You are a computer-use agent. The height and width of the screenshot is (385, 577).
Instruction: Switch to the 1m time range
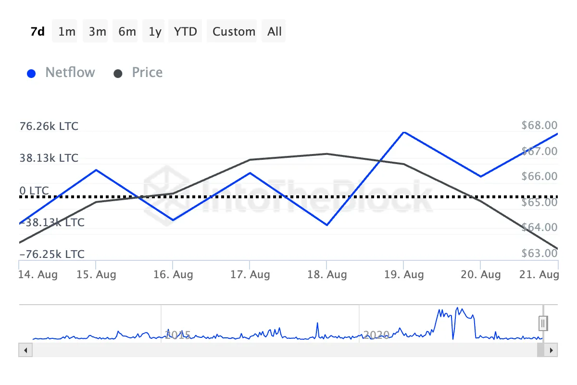(x=67, y=32)
